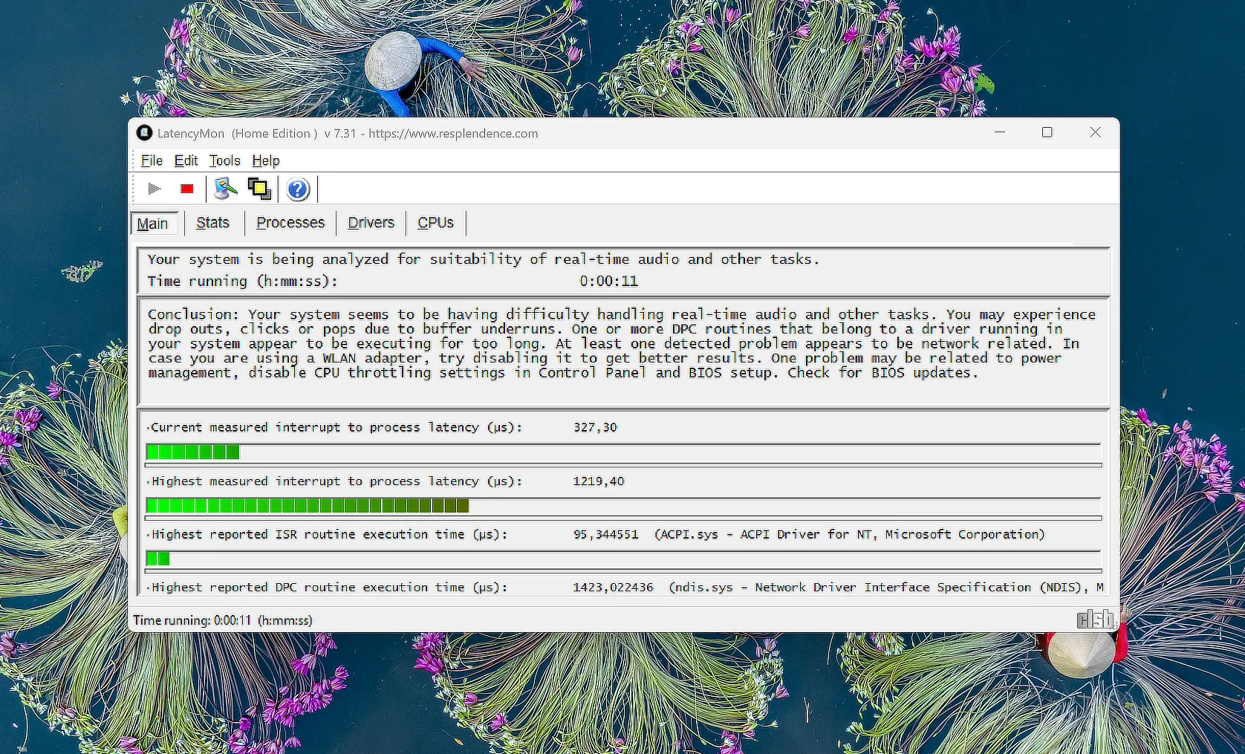Open help with blue question mark icon

click(298, 189)
